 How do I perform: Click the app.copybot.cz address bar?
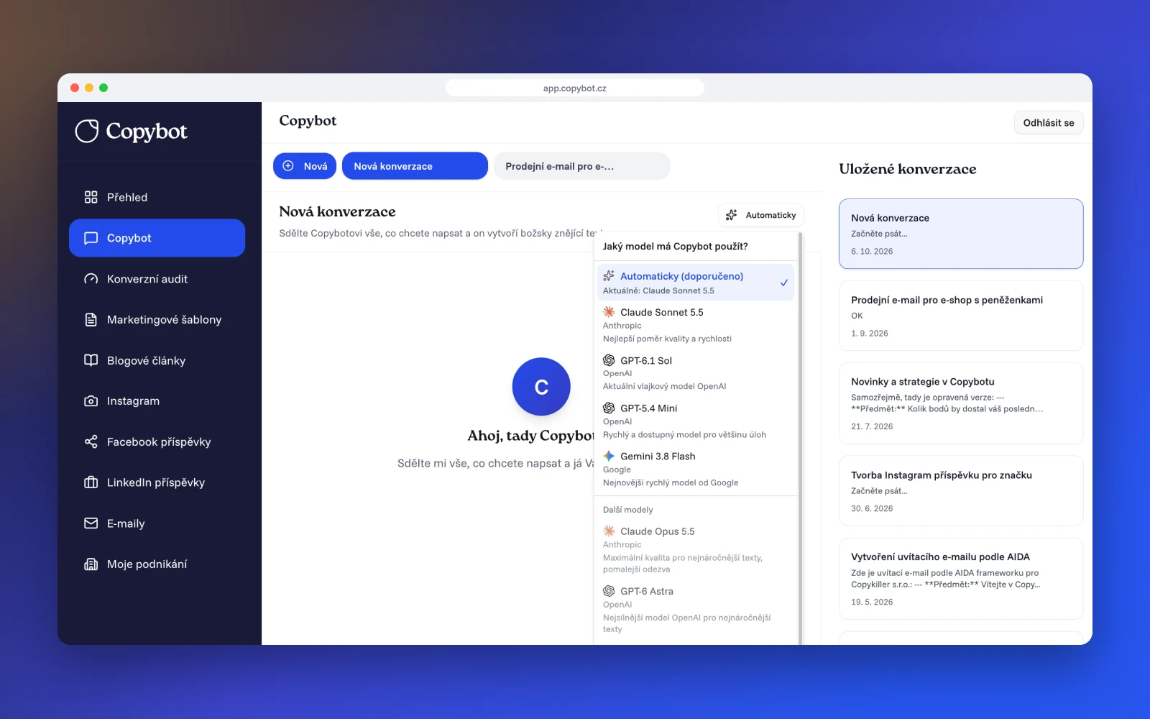pos(575,88)
